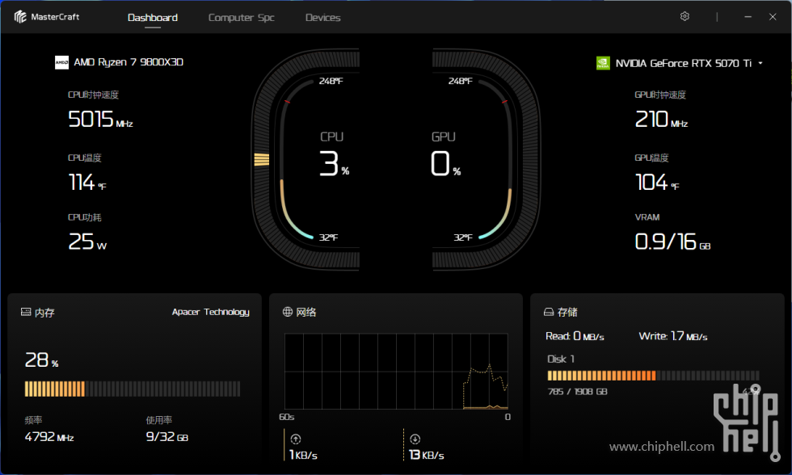
Task: Switch to the Dashboard tab
Action: click(x=153, y=18)
